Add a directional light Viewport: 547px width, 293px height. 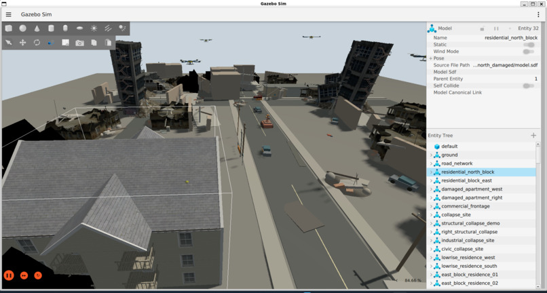tap(108, 28)
